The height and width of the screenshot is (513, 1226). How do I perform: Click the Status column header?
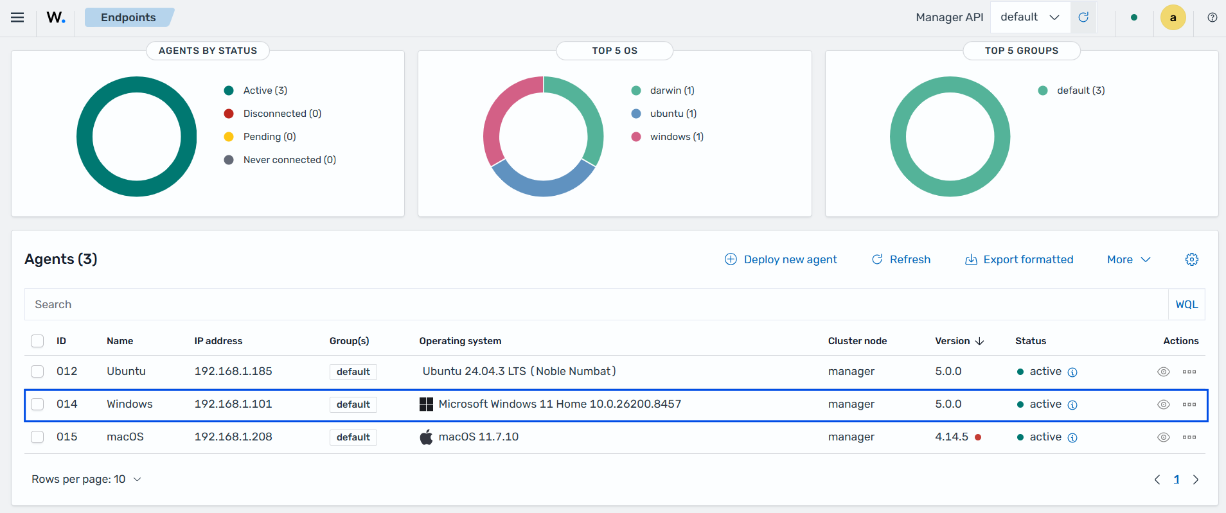pyautogui.click(x=1031, y=341)
